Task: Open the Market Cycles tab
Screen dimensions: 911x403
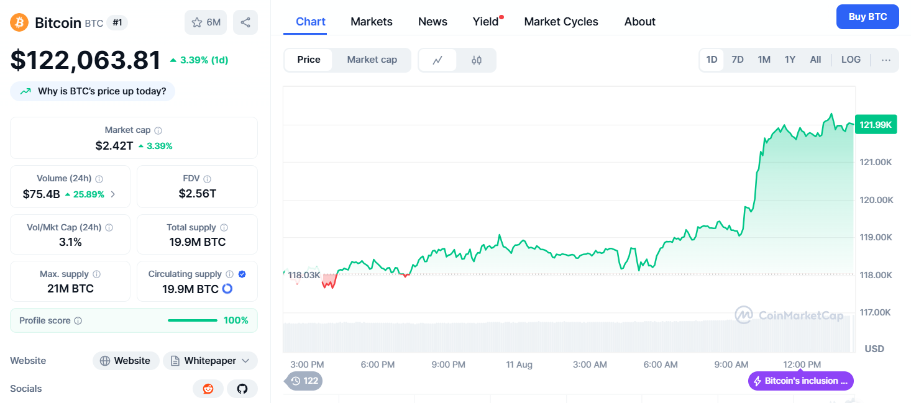Action: 561,22
